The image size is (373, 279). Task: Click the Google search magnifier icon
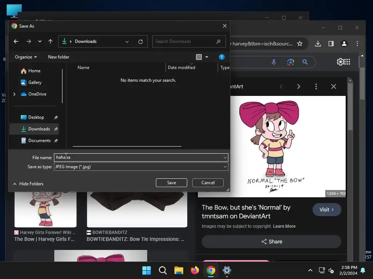[305, 62]
